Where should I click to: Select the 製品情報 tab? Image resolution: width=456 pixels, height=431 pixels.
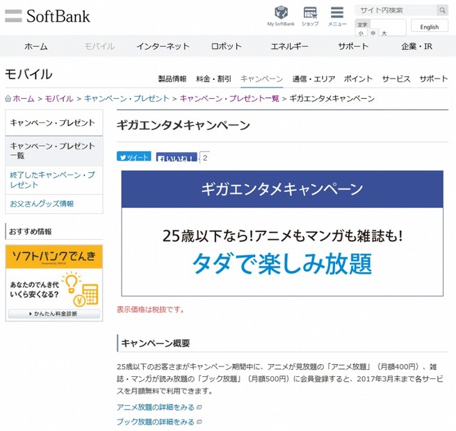click(x=172, y=79)
